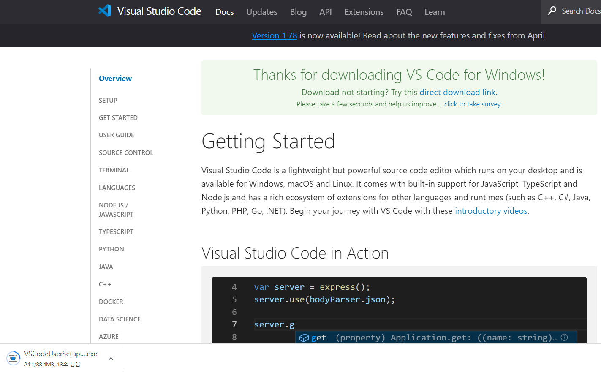Open the FAQ navigation item

point(404,12)
